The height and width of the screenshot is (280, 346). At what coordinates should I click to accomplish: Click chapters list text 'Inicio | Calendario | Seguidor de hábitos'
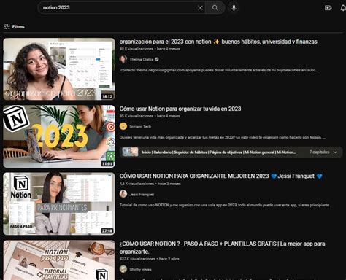pyautogui.click(x=219, y=152)
